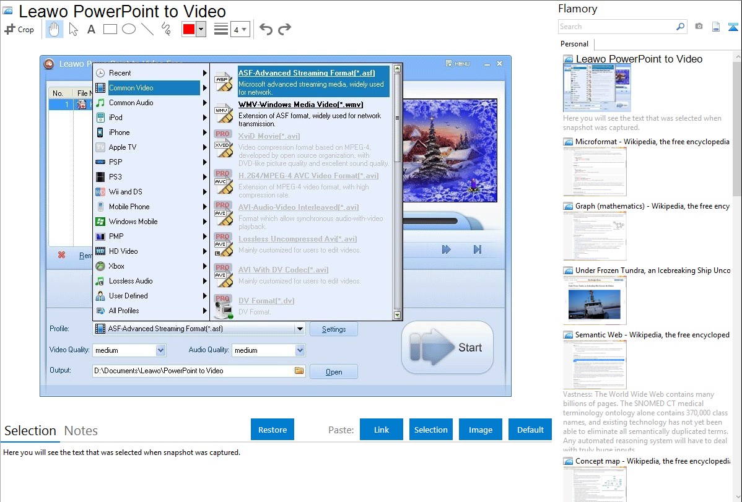Click format list scrollbar down arrow
The image size is (742, 502).
(x=397, y=315)
